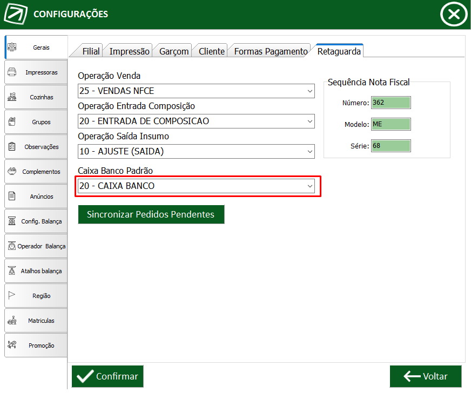Click Sincronizar Pedidos Pendentes button

pos(151,214)
